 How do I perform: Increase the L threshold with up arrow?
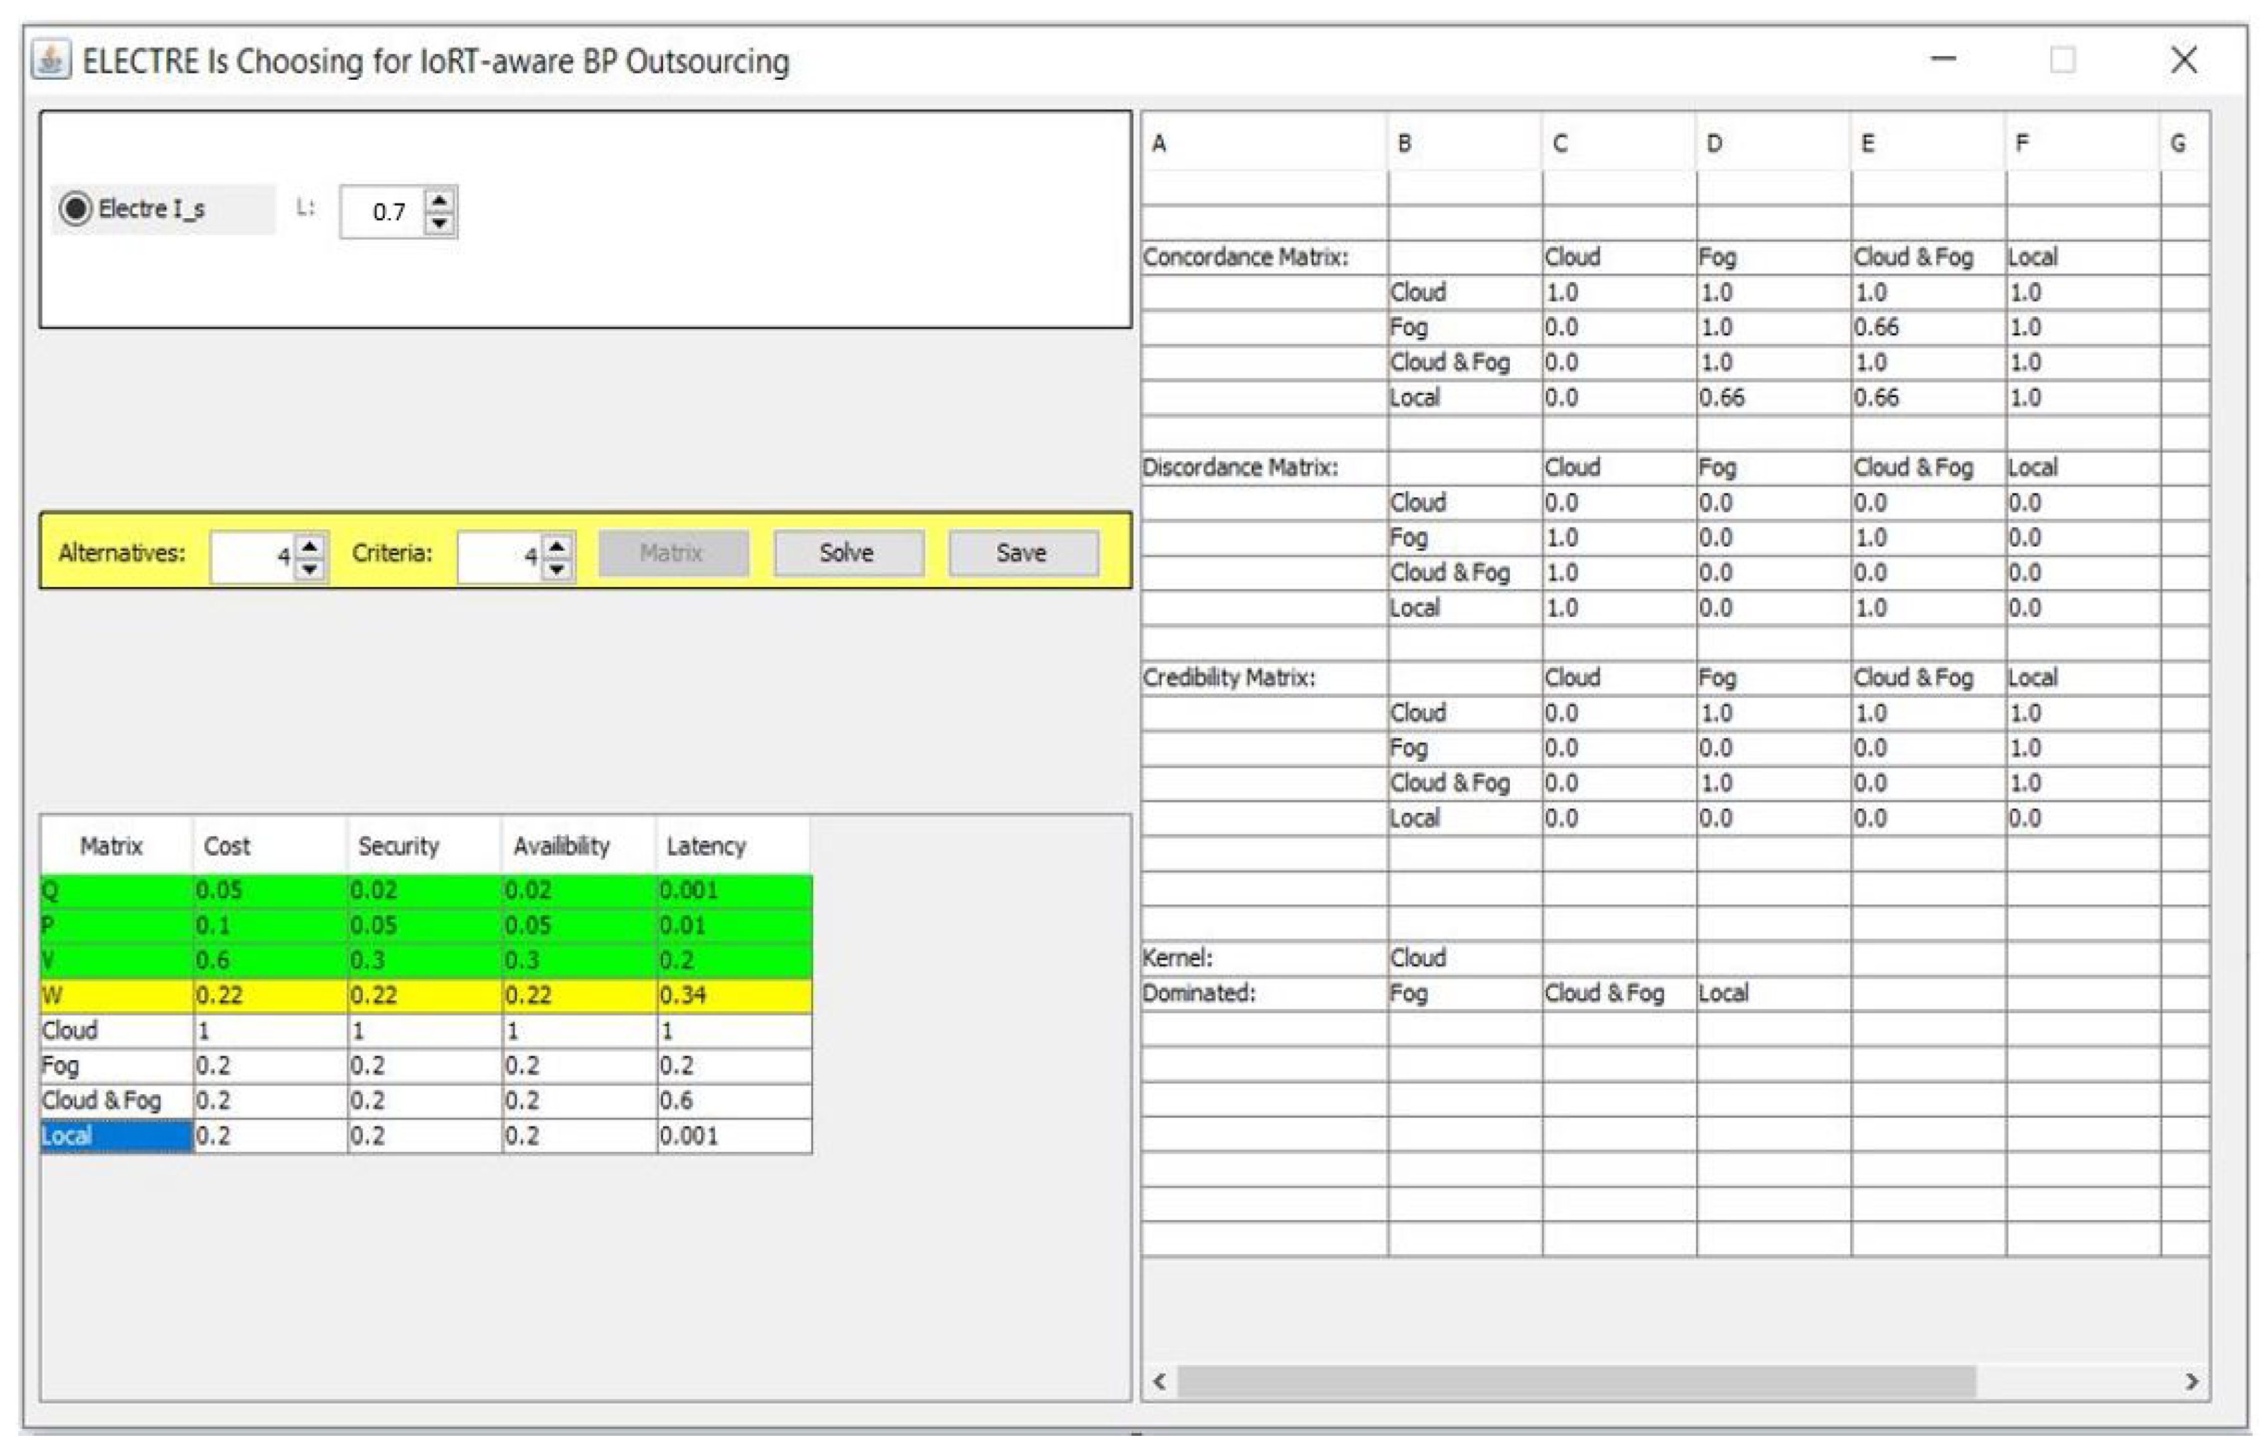pos(439,201)
